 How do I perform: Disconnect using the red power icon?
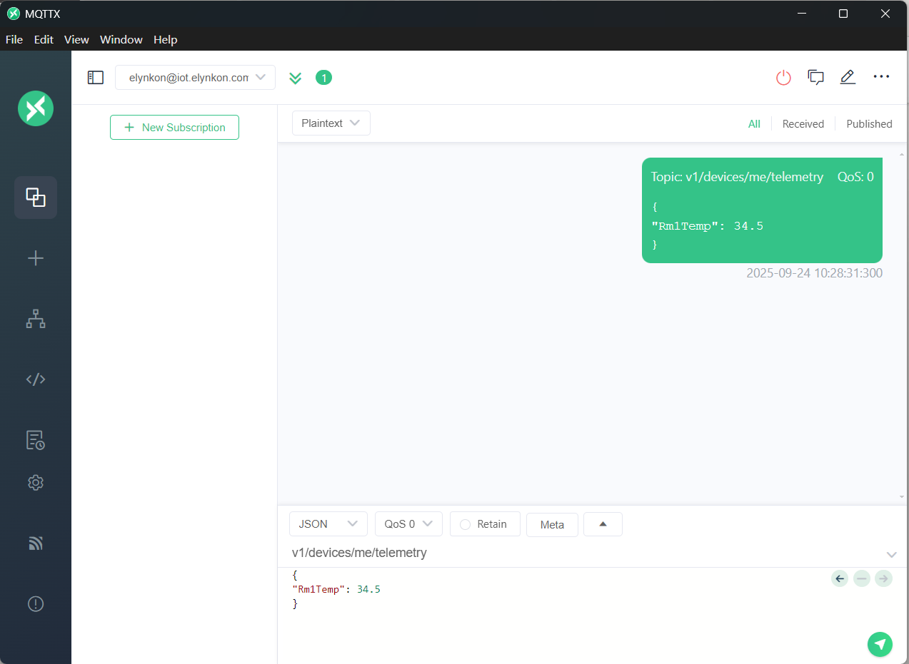pyautogui.click(x=784, y=78)
